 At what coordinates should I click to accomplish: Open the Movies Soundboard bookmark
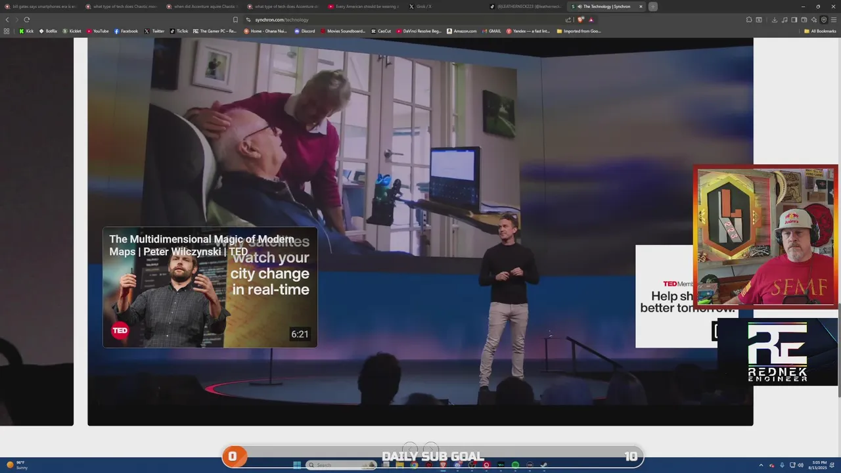342,31
